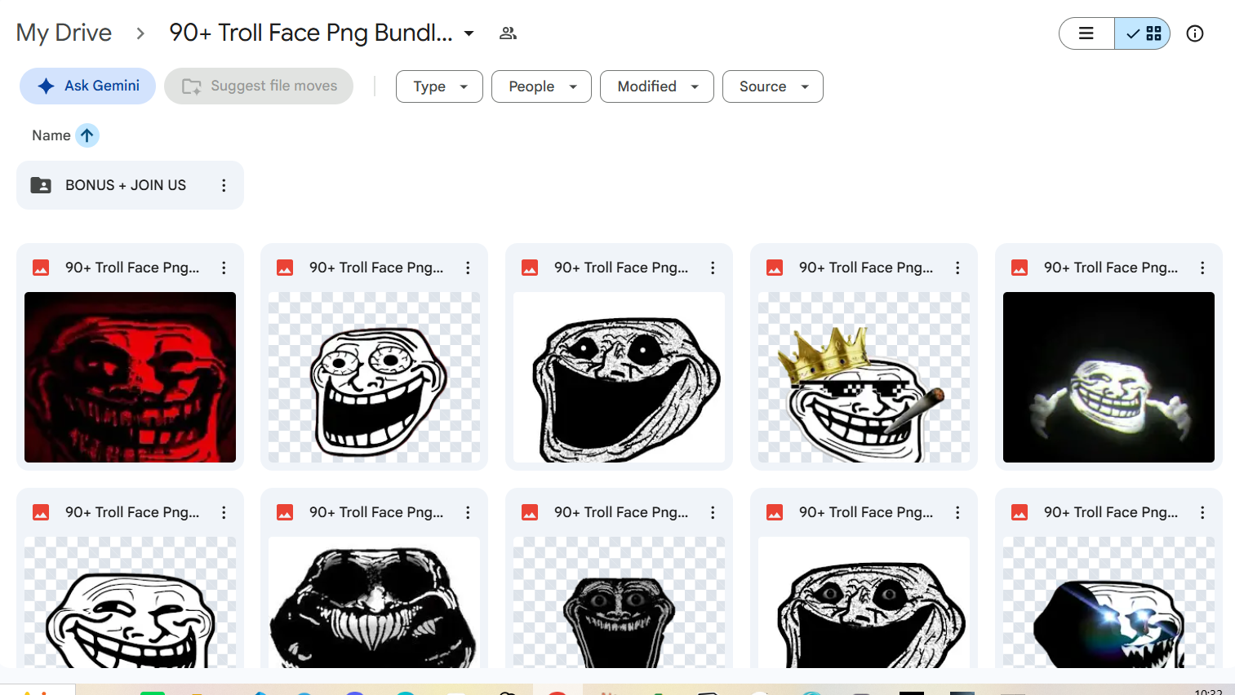Viewport: 1235px width, 695px height.
Task: Select the file title above the glowing troll on black
Action: [1111, 268]
